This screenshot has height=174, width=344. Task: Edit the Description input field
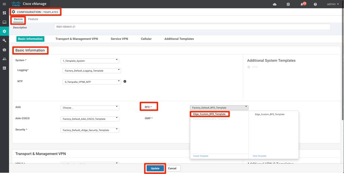(192, 27)
